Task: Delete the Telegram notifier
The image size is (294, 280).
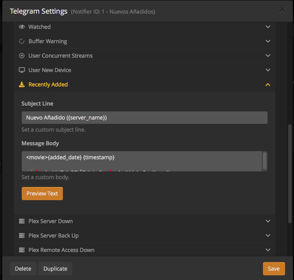Action: (x=23, y=269)
